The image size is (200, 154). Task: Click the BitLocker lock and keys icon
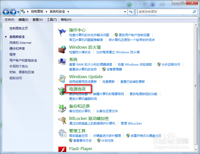pyautogui.click(x=62, y=121)
